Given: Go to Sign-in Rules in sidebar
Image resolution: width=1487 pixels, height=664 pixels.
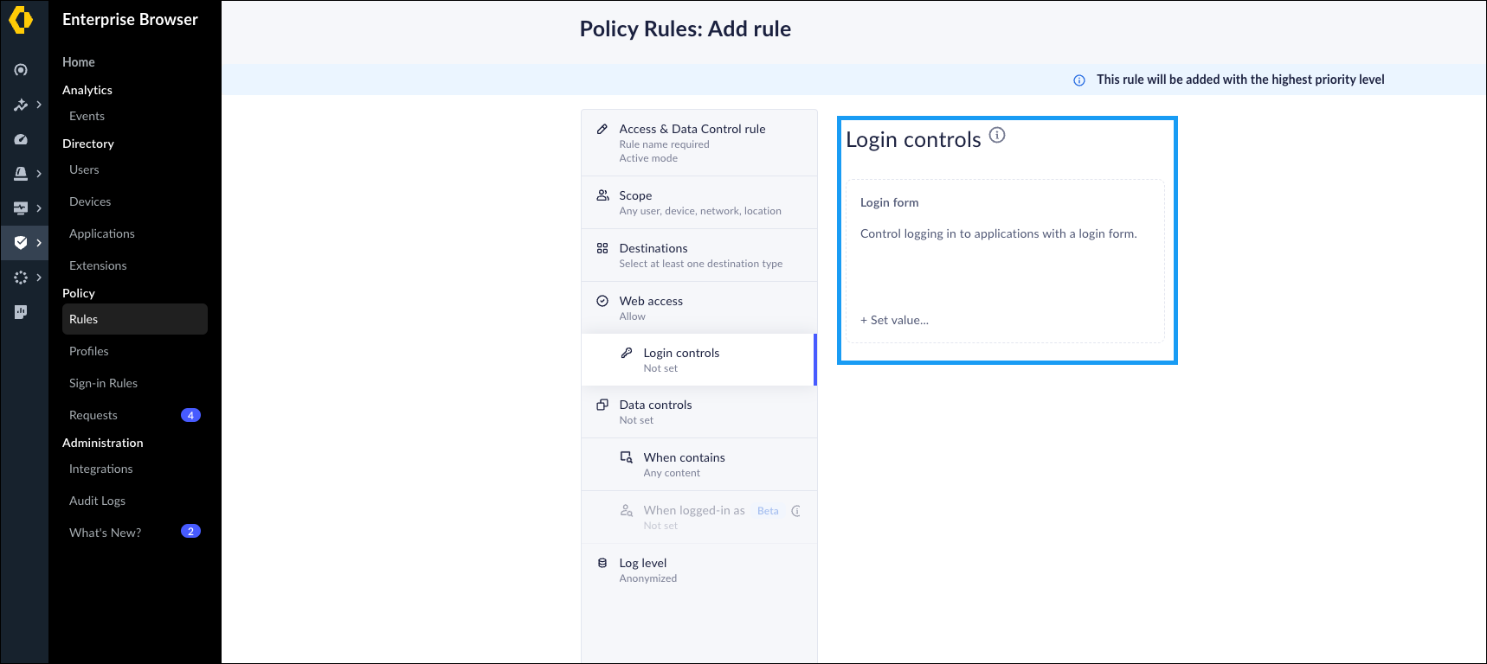Looking at the screenshot, I should pos(103,383).
